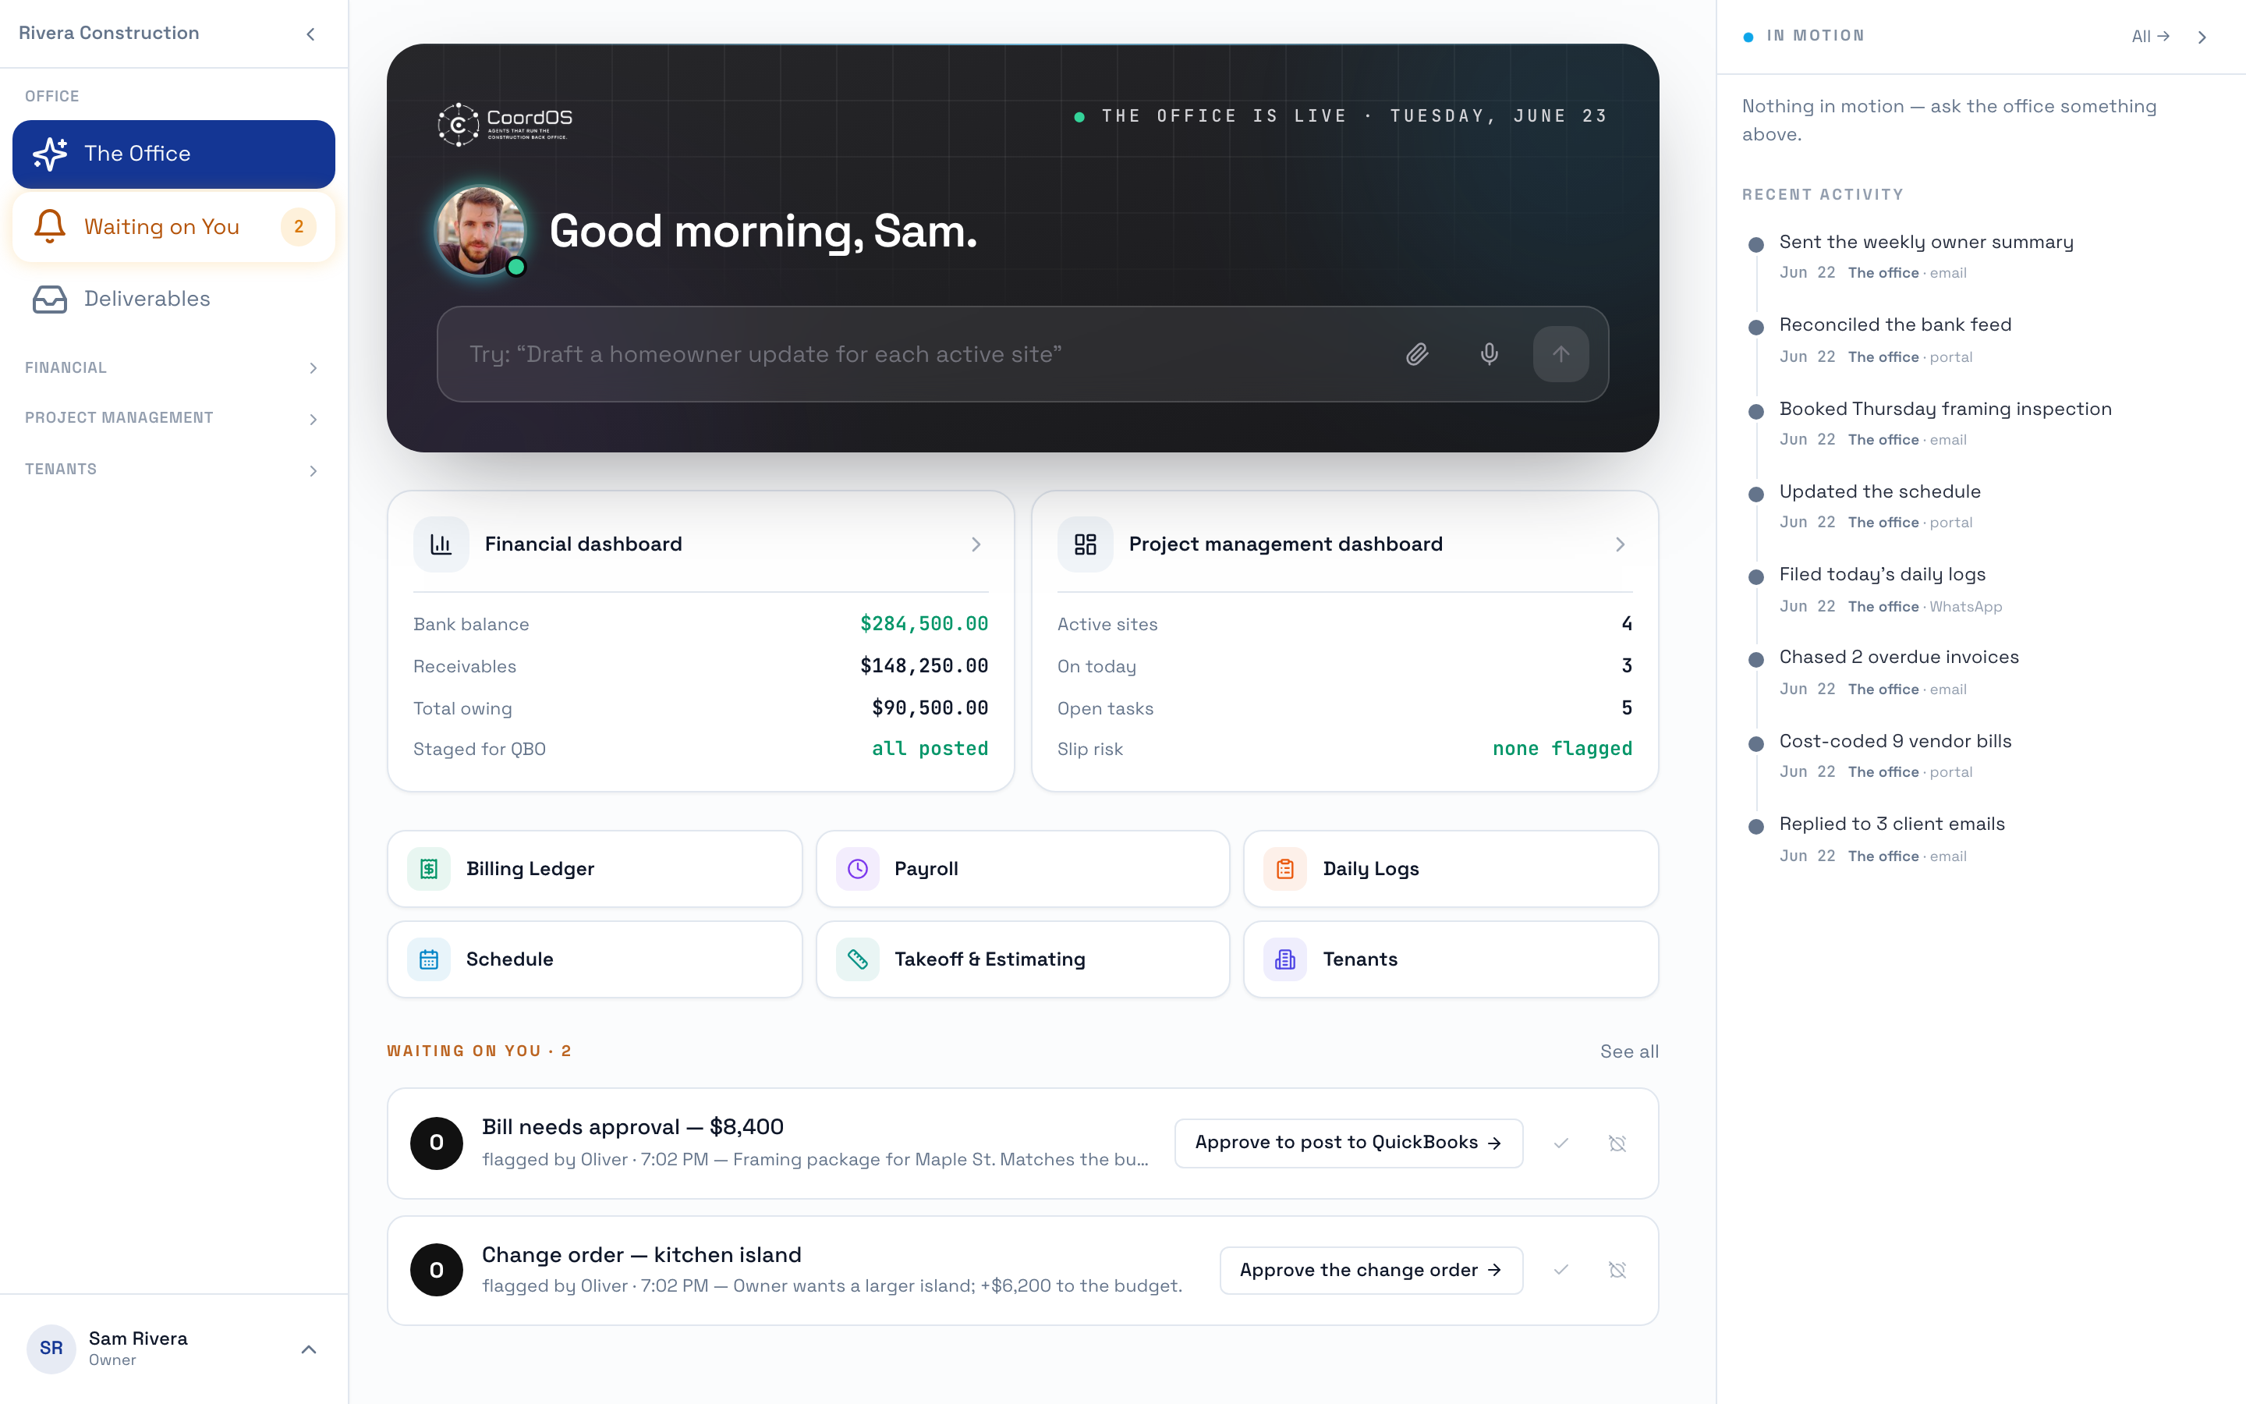Click the Financial dashboard chart icon
The height and width of the screenshot is (1404, 2246).
coord(441,544)
